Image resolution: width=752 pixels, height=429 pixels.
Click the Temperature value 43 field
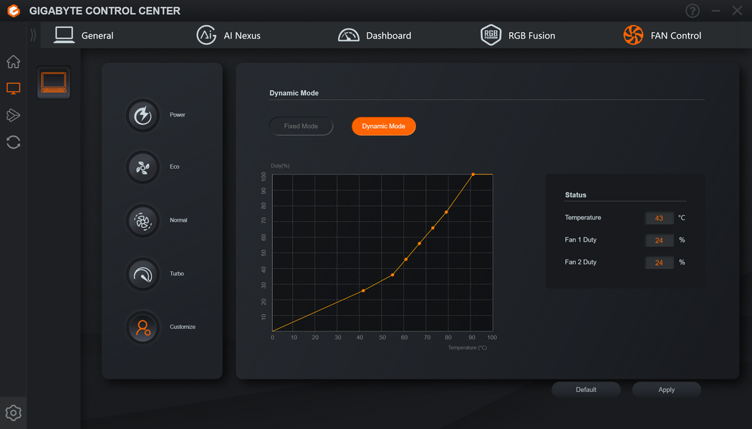(x=659, y=218)
